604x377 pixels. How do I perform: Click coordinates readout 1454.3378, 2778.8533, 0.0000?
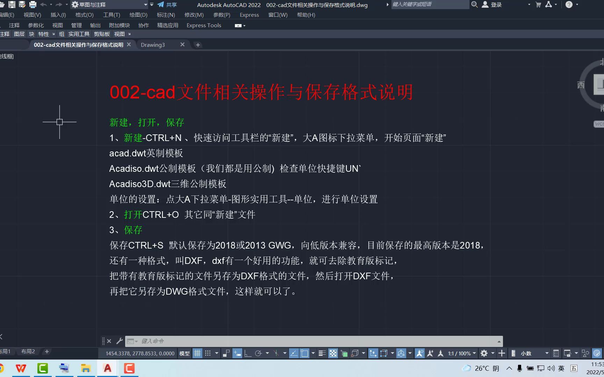[140, 353]
